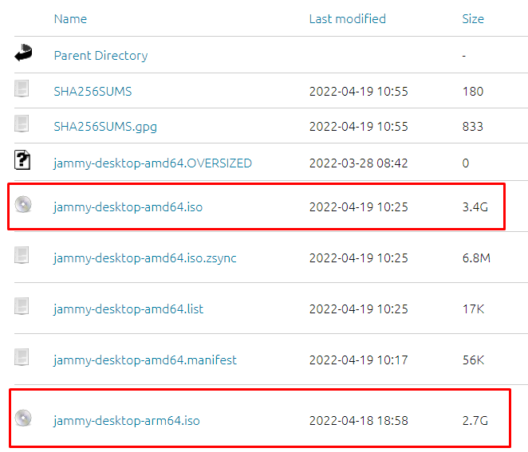Image resolution: width=528 pixels, height=452 pixels.
Task: Click the Parent Directory back-arrow icon
Action: click(x=23, y=53)
